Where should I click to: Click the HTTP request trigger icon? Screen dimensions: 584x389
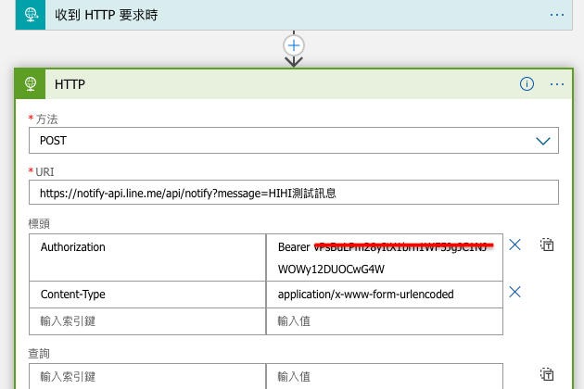coord(31,15)
